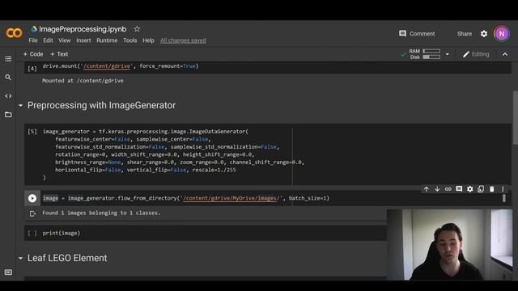Open the user account avatar N
518x291 pixels.
(x=502, y=34)
